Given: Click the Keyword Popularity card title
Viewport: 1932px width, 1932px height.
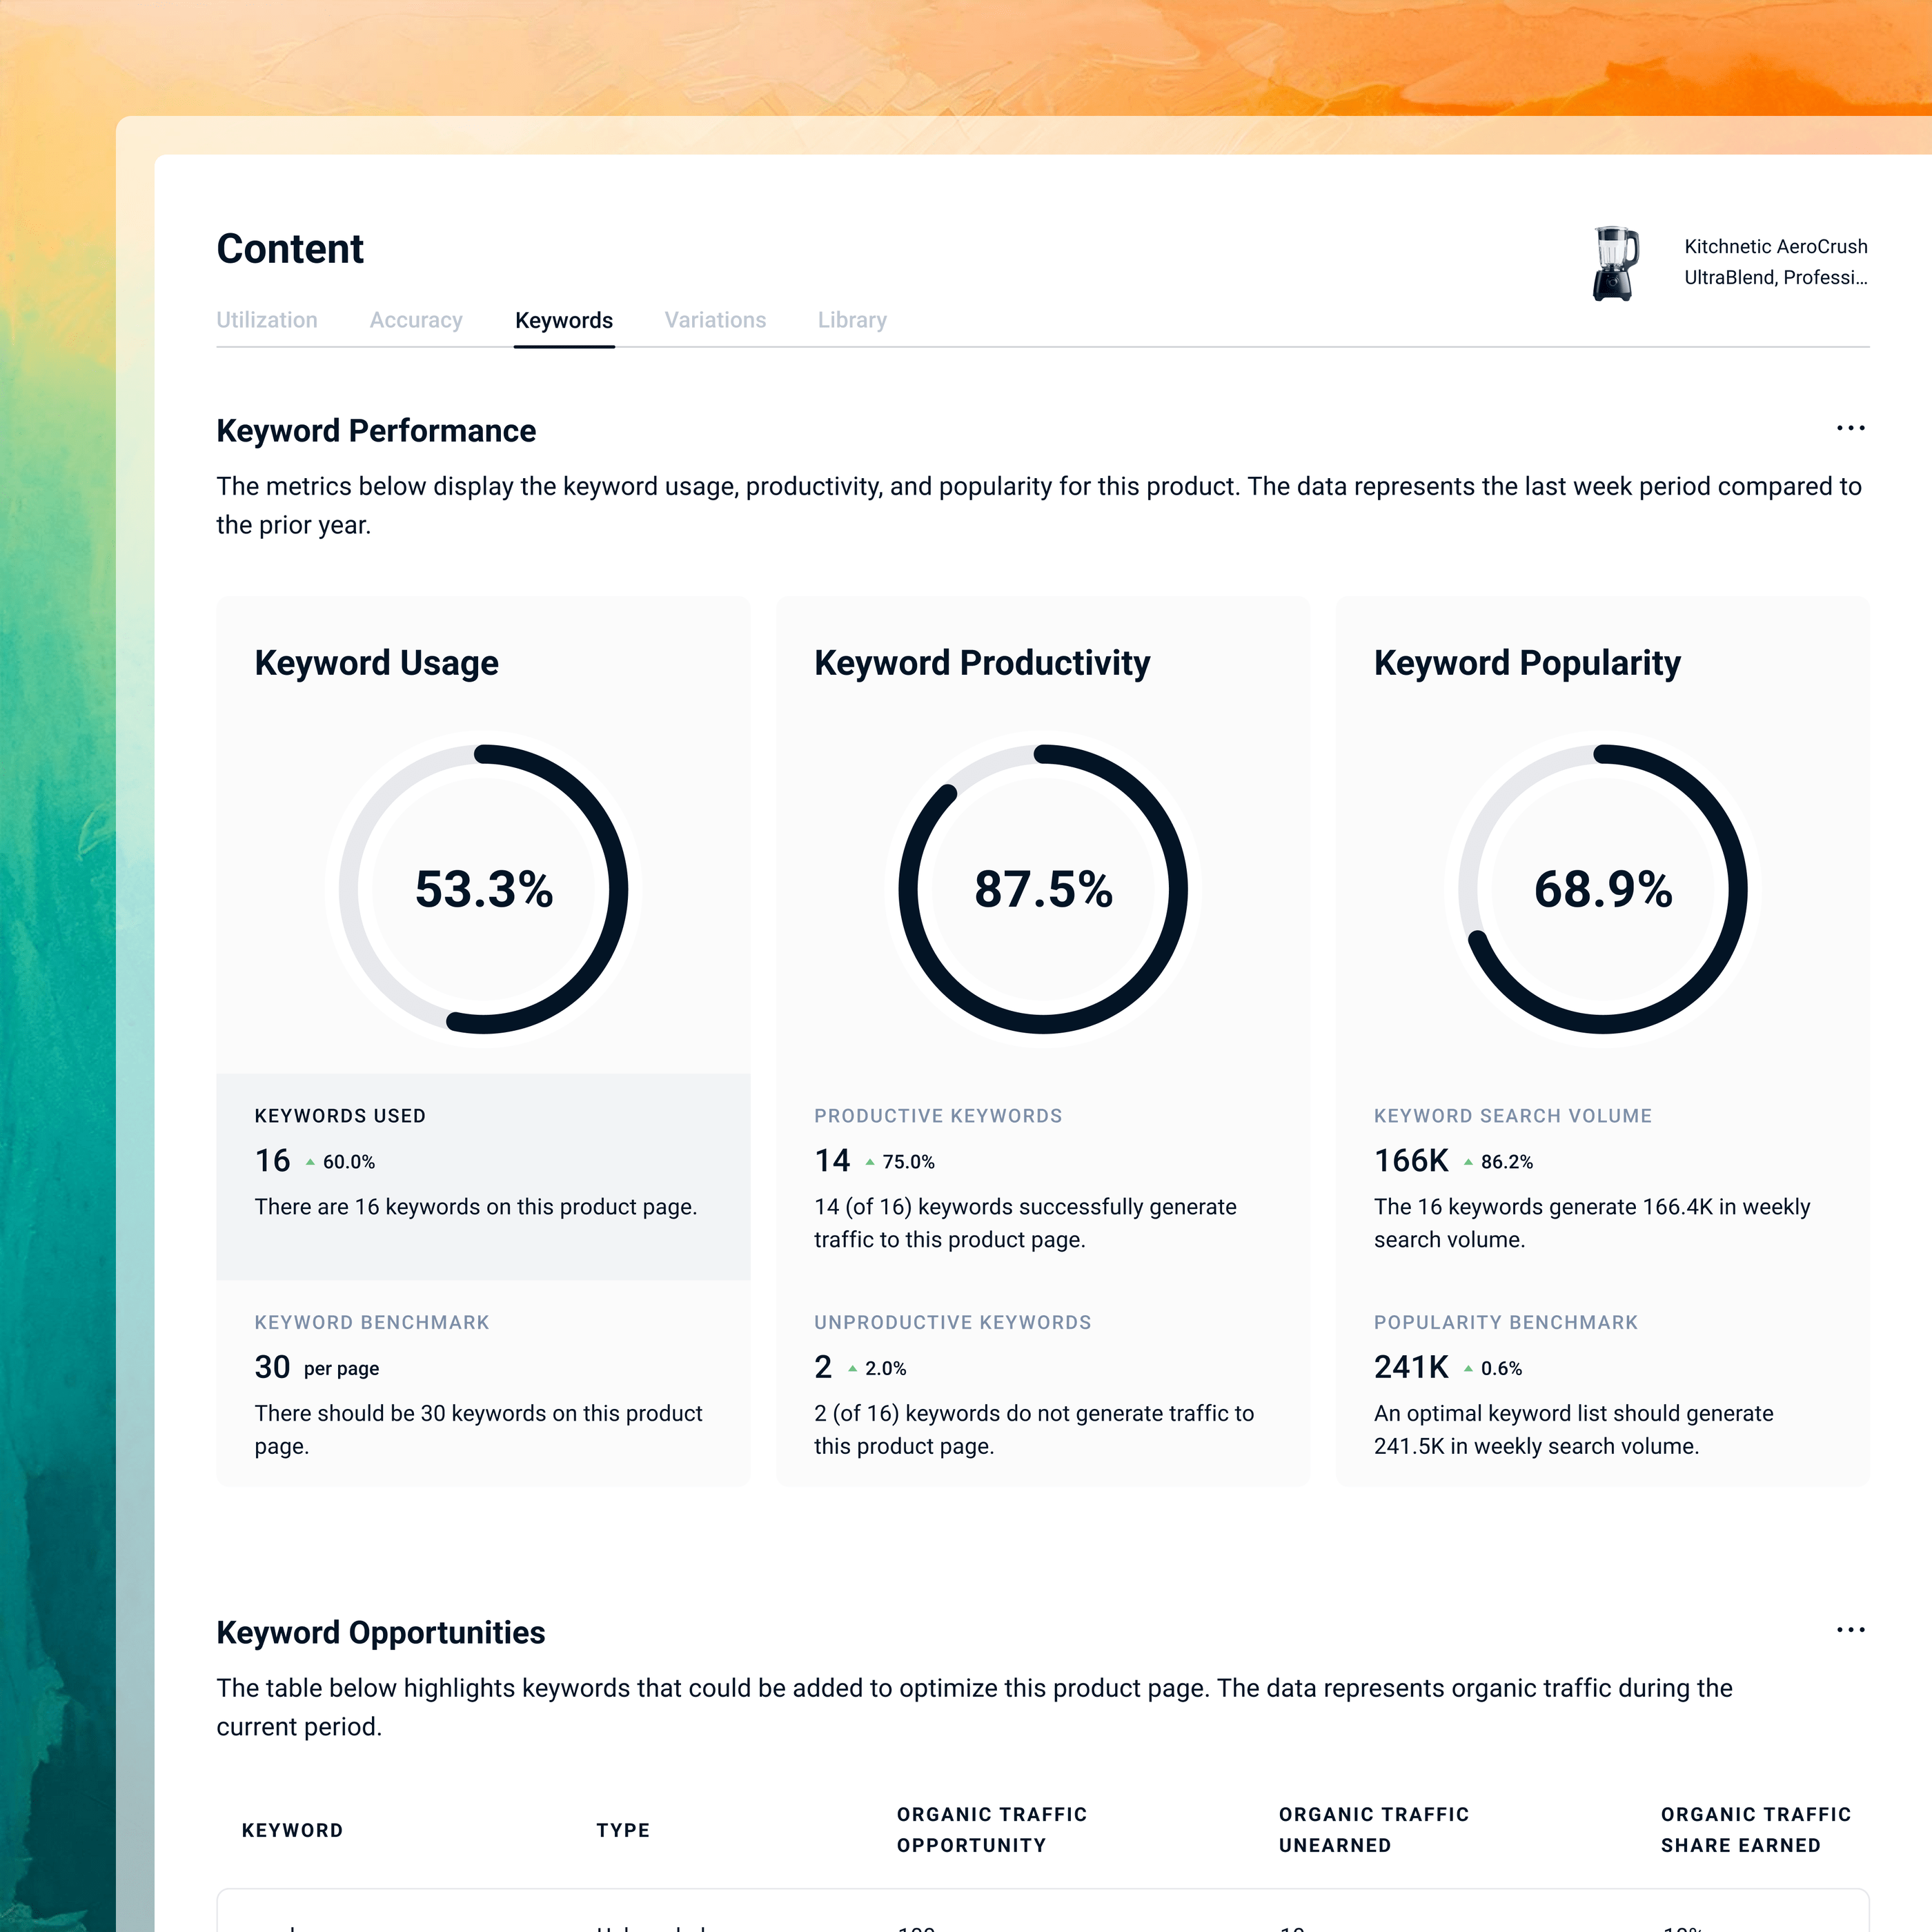Looking at the screenshot, I should [x=1527, y=663].
